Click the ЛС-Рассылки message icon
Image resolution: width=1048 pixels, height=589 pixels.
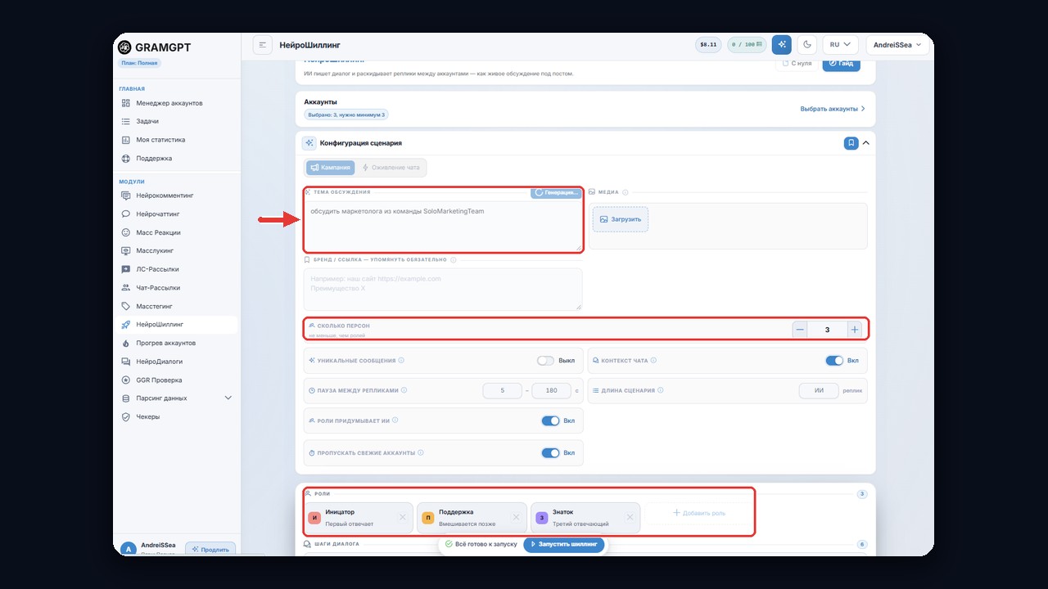pyautogui.click(x=126, y=269)
